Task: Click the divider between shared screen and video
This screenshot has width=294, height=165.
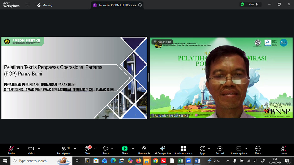Action: coord(148,78)
